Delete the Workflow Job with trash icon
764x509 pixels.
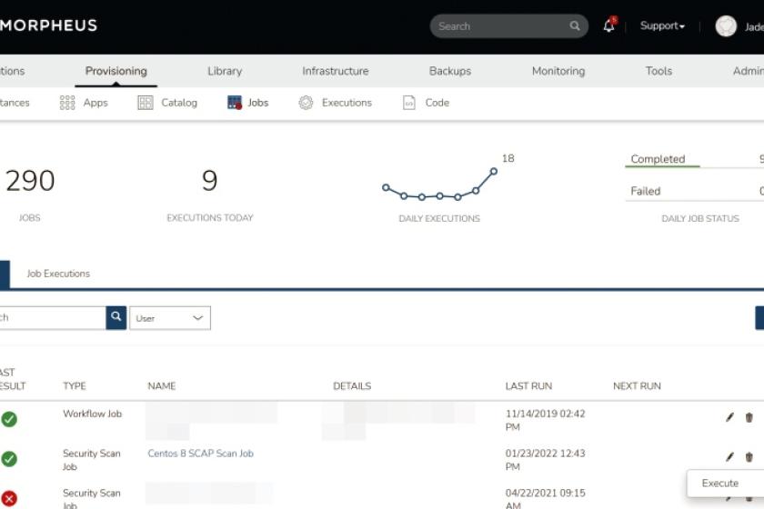pos(749,417)
